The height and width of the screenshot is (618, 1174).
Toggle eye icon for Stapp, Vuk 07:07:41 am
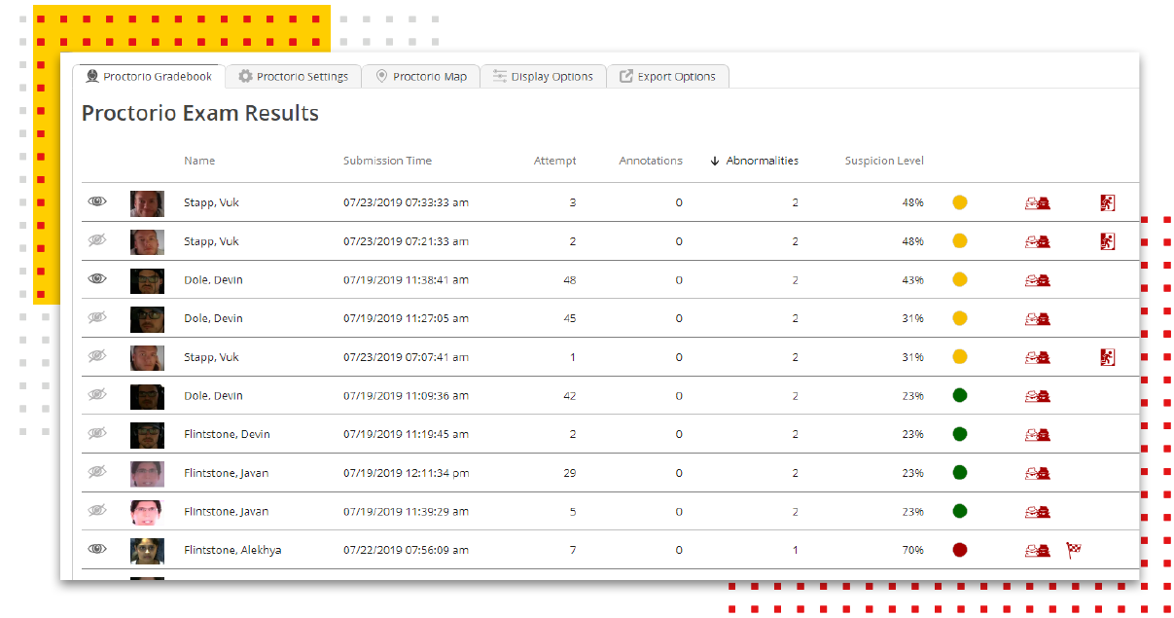click(97, 356)
